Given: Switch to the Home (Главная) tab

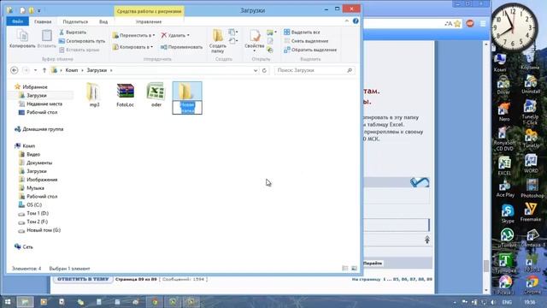Looking at the screenshot, I should coord(43,21).
